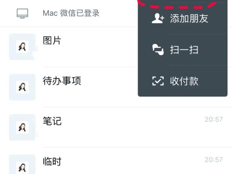
Task: Tap the Money (收付款) scan-check icon
Action: (x=158, y=81)
